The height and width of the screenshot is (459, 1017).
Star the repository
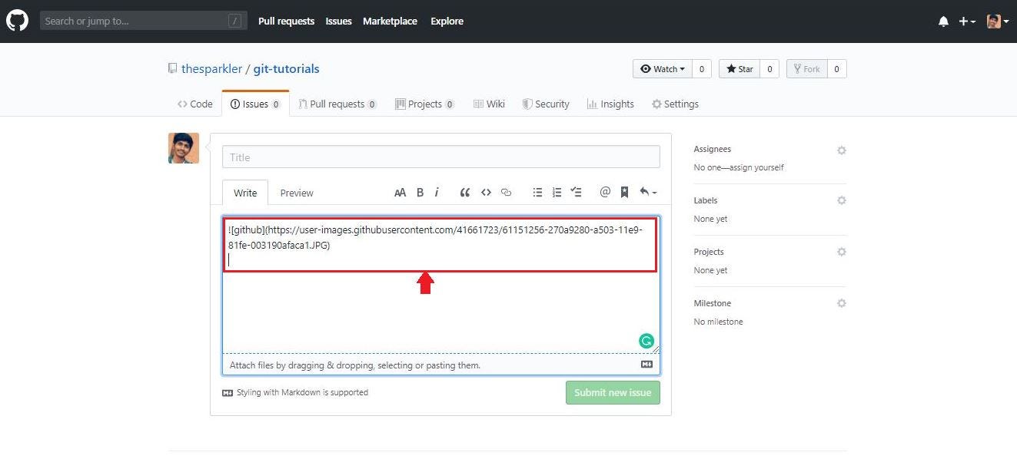point(739,69)
